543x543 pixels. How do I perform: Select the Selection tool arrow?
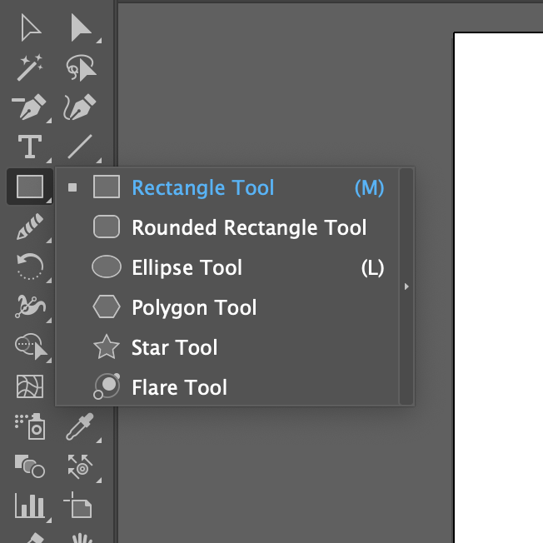[x=31, y=27]
